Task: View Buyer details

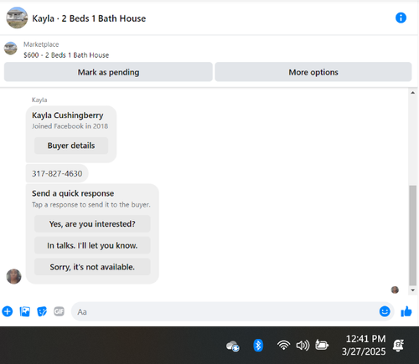Action: coord(71,146)
